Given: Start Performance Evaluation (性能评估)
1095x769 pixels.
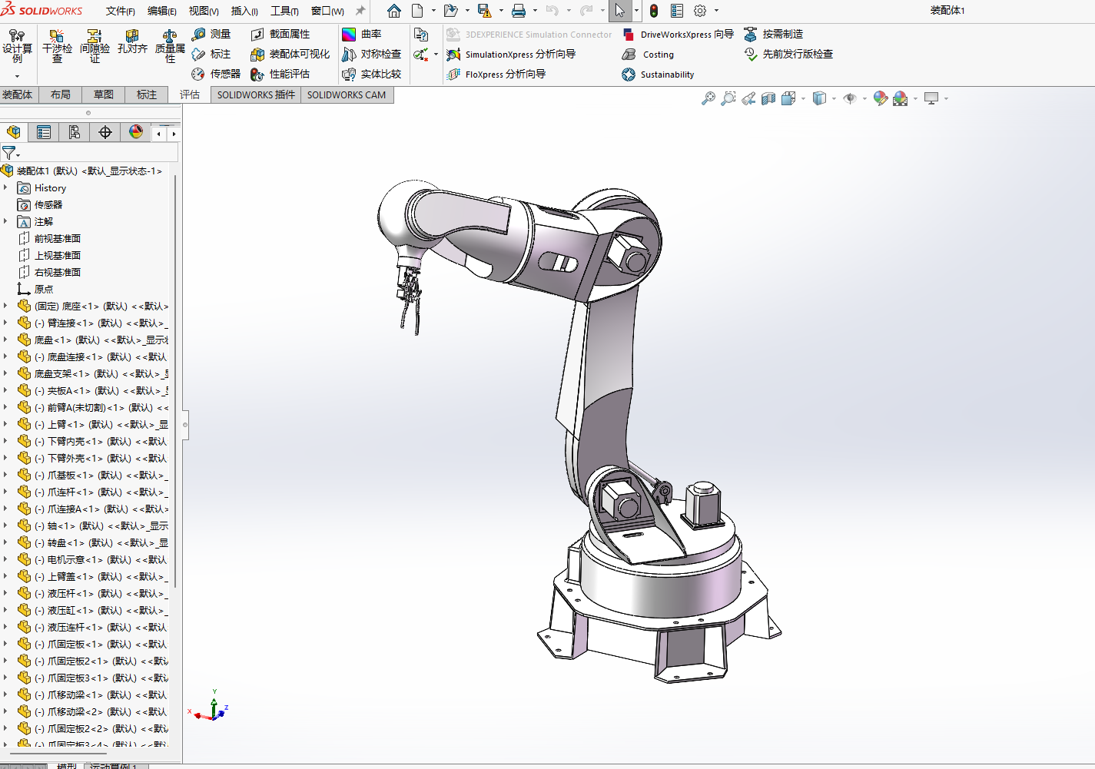Looking at the screenshot, I should click(280, 74).
